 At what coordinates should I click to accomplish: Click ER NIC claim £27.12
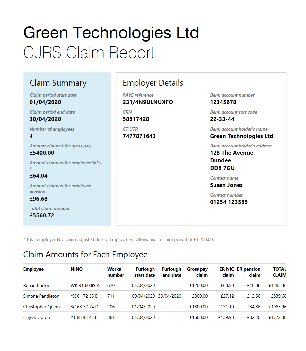(x=227, y=296)
